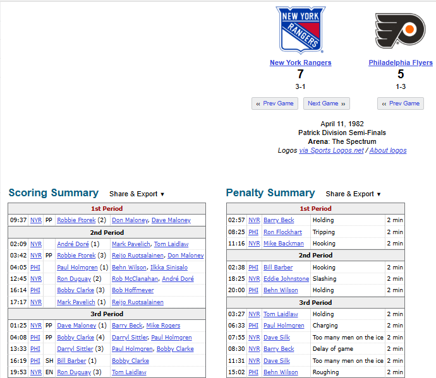The width and height of the screenshot is (436, 378).
Task: Open André Doré link in 02:09 goal row
Action: (73, 244)
